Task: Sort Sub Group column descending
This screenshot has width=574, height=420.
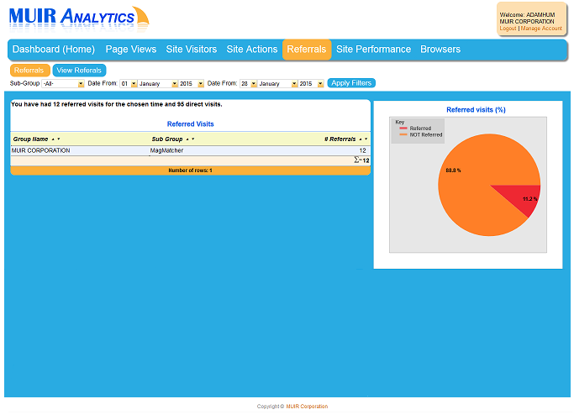Action: [193, 139]
